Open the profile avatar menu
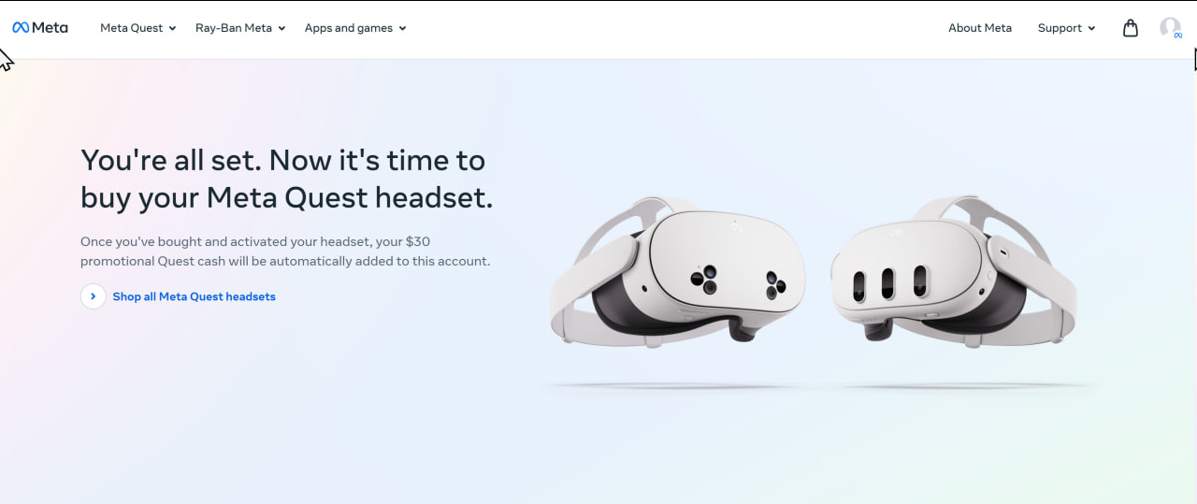The image size is (1197, 504). tap(1170, 28)
